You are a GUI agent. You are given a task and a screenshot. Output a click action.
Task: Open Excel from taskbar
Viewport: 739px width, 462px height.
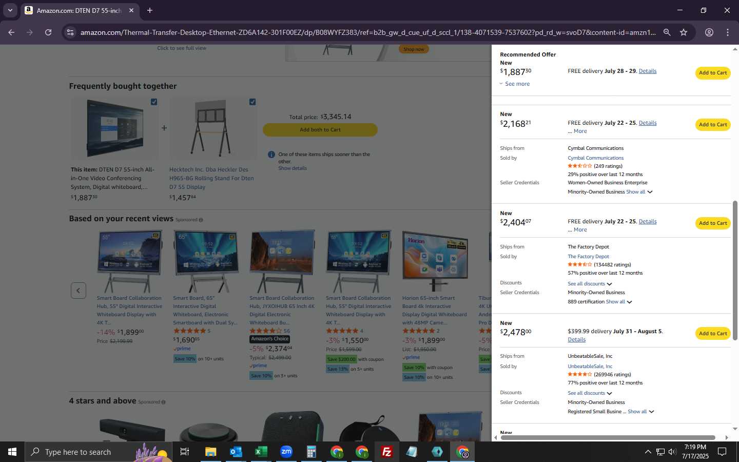coord(261,452)
